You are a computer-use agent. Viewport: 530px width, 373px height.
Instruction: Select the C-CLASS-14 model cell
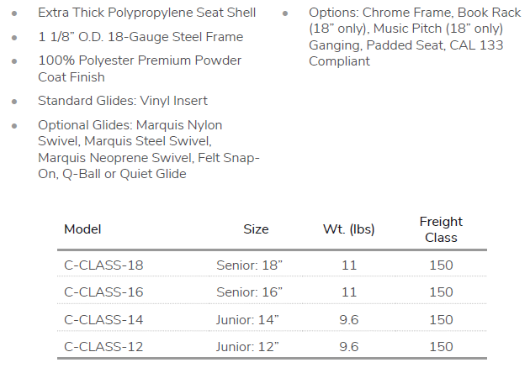pyautogui.click(x=103, y=320)
